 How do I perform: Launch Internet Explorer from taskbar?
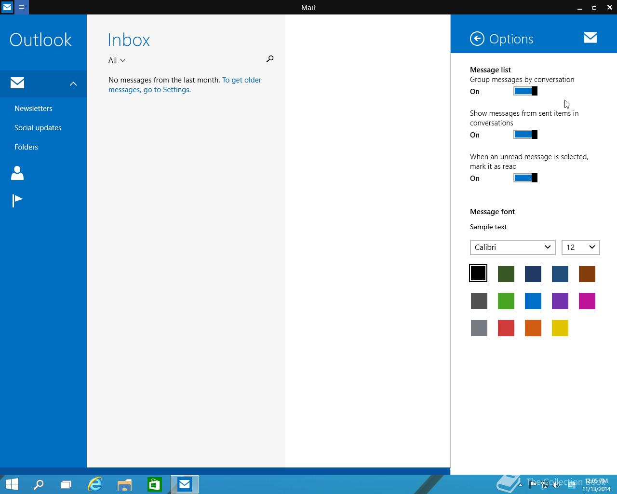(x=95, y=484)
